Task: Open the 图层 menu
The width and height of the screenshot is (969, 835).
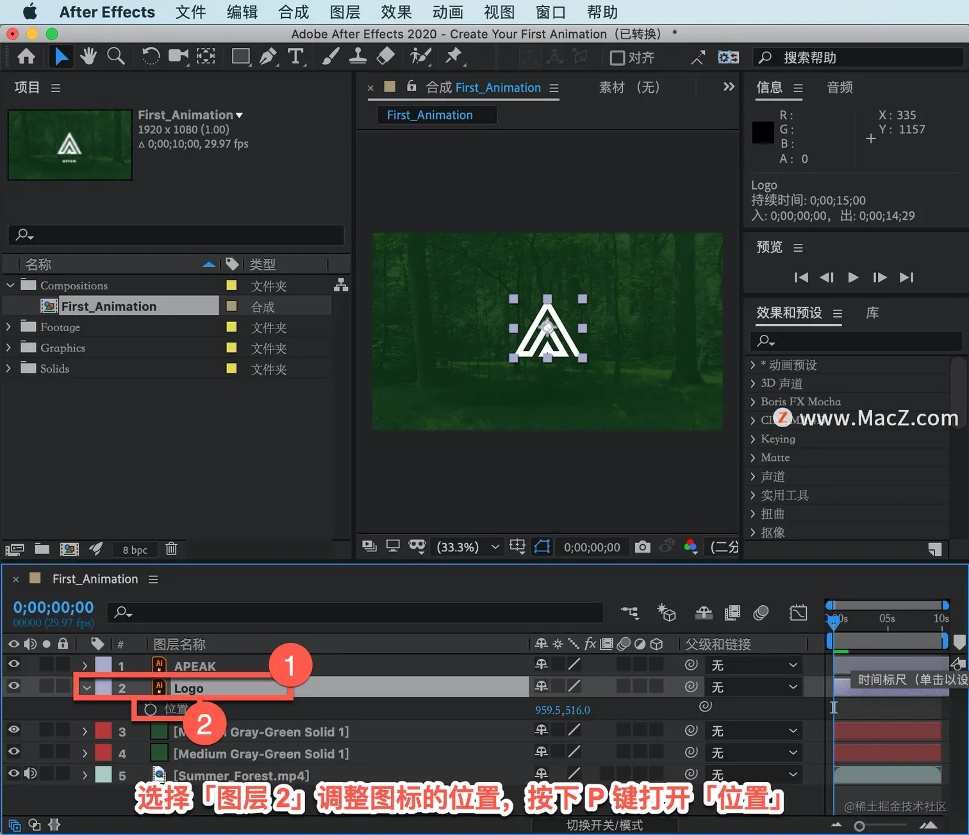Action: tap(345, 12)
